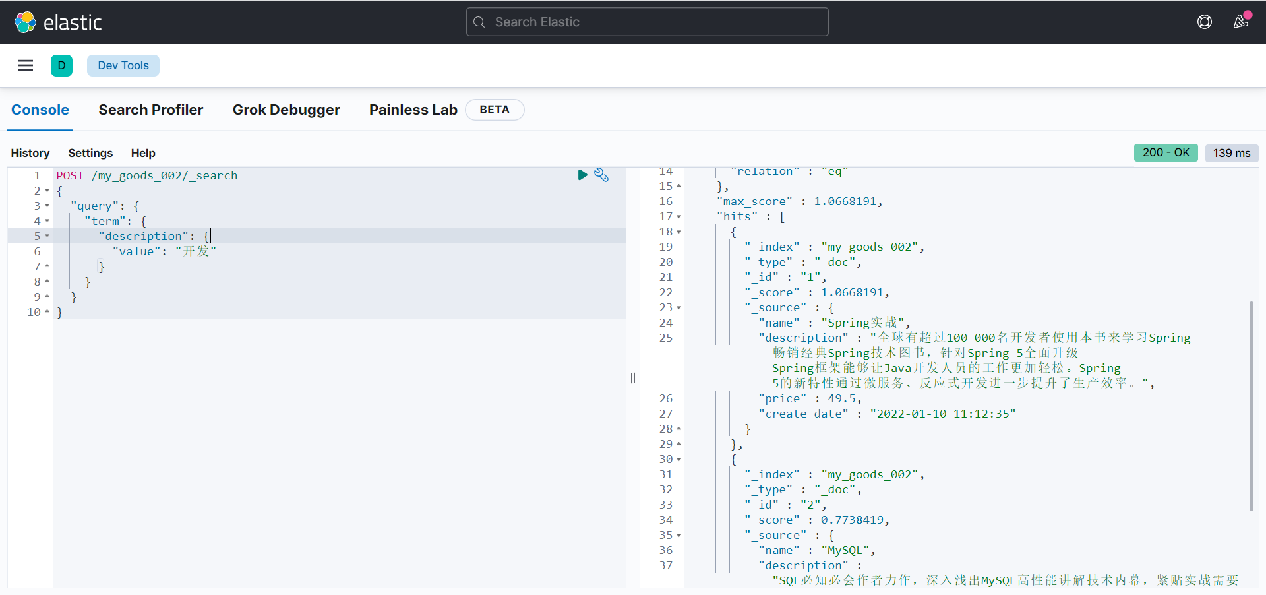This screenshot has height=595, width=1266.
Task: Switch to the Painless Lab tab
Action: coord(413,110)
